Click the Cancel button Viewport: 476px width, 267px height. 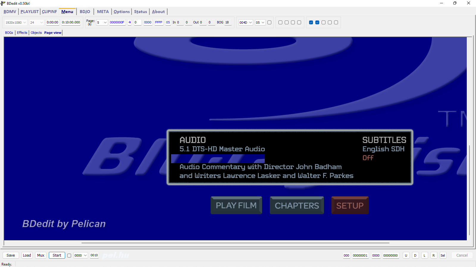[462, 255]
